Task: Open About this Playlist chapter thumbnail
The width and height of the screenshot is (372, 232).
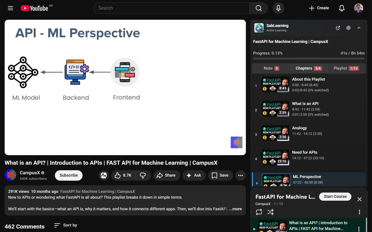Action: point(275,84)
